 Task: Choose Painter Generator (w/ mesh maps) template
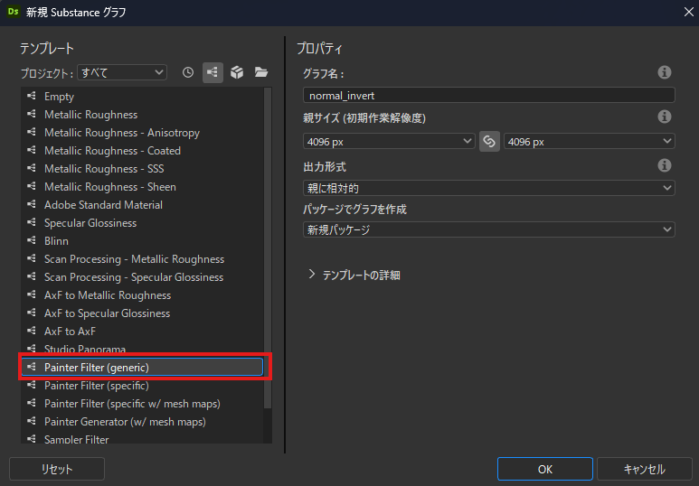tap(142, 421)
